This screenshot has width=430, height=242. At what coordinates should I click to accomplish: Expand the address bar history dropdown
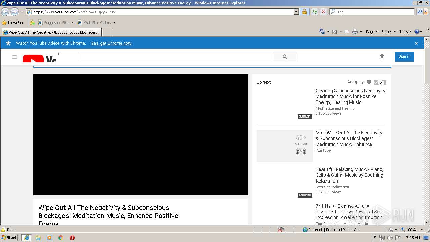pyautogui.click(x=296, y=12)
